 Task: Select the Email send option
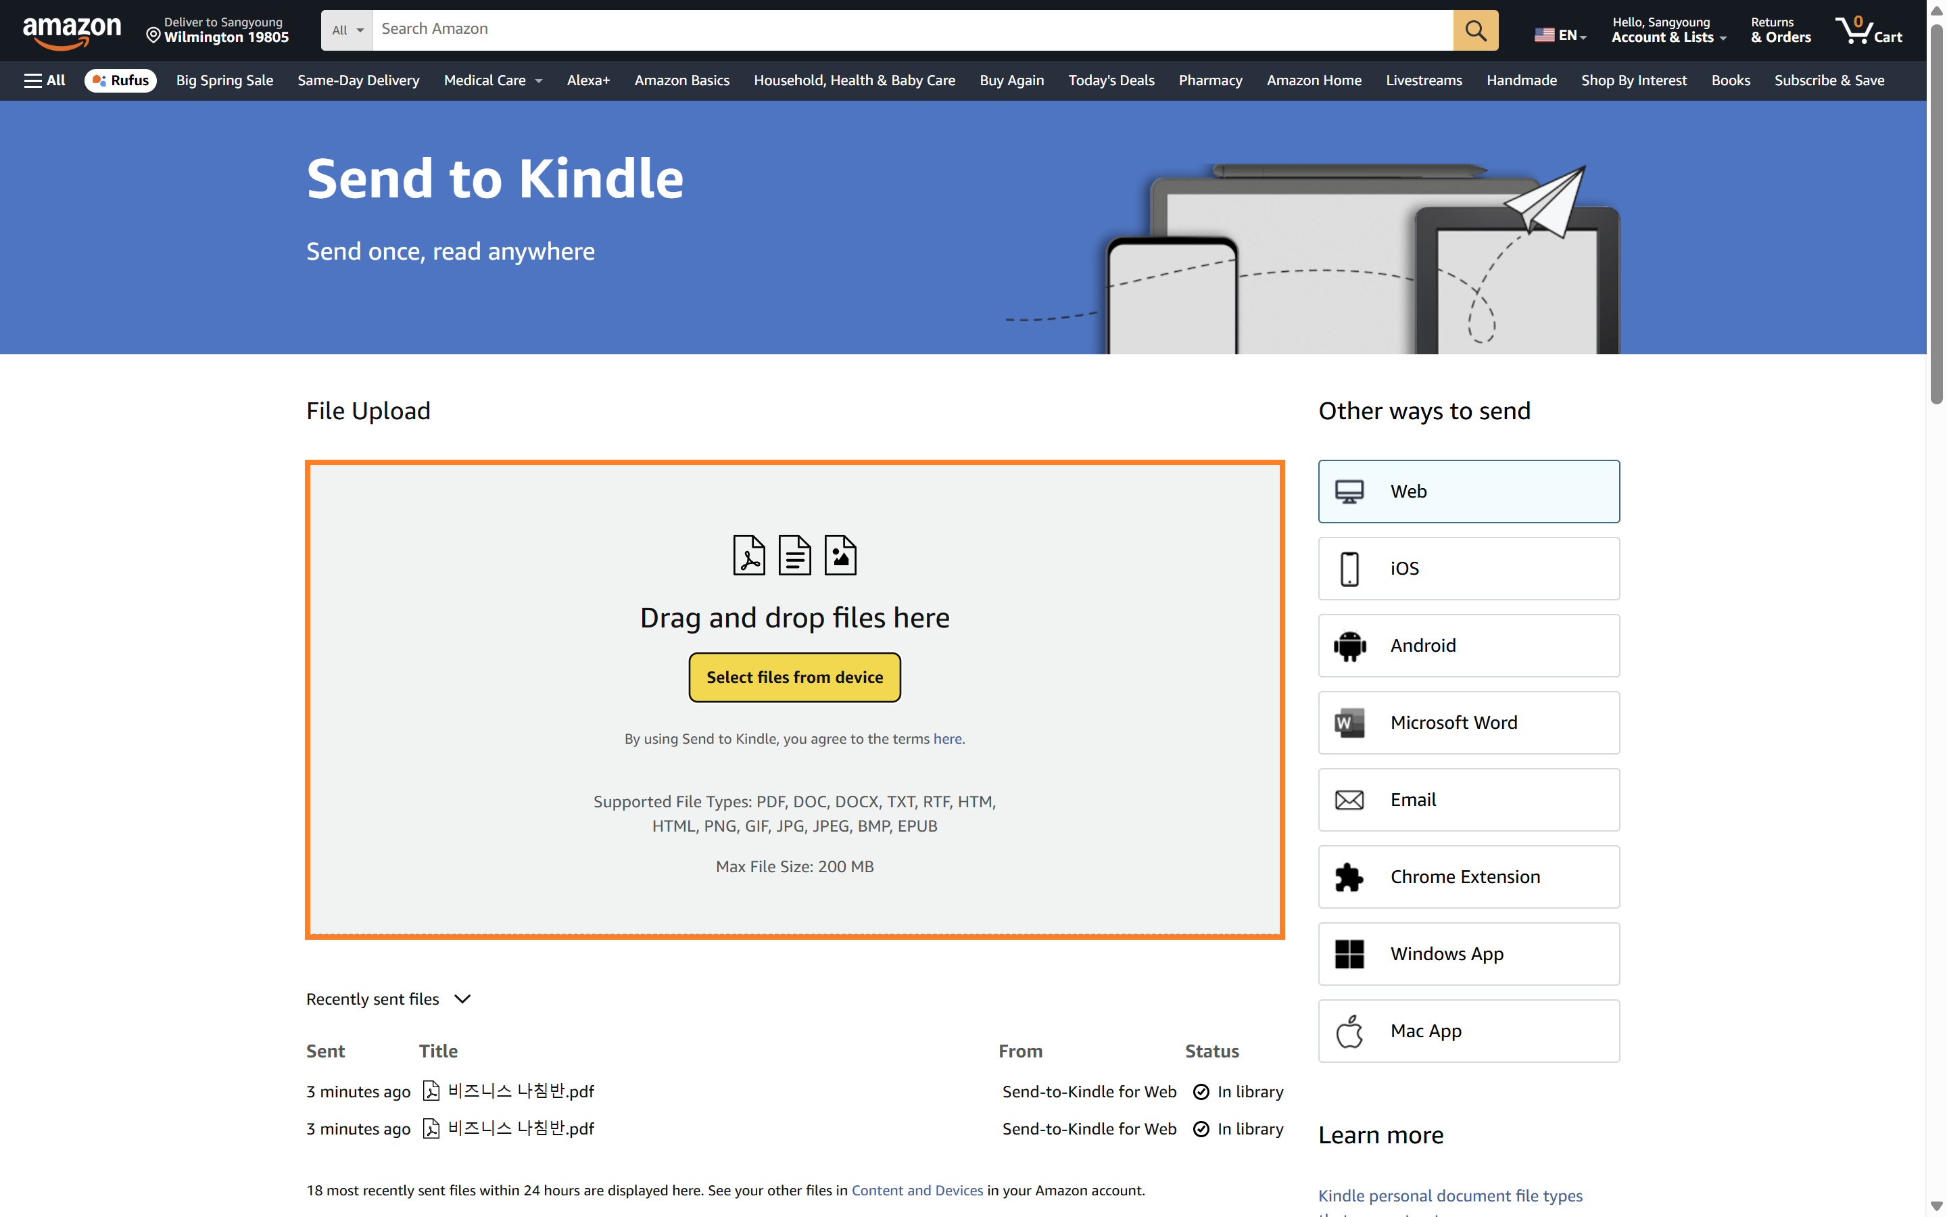point(1468,800)
